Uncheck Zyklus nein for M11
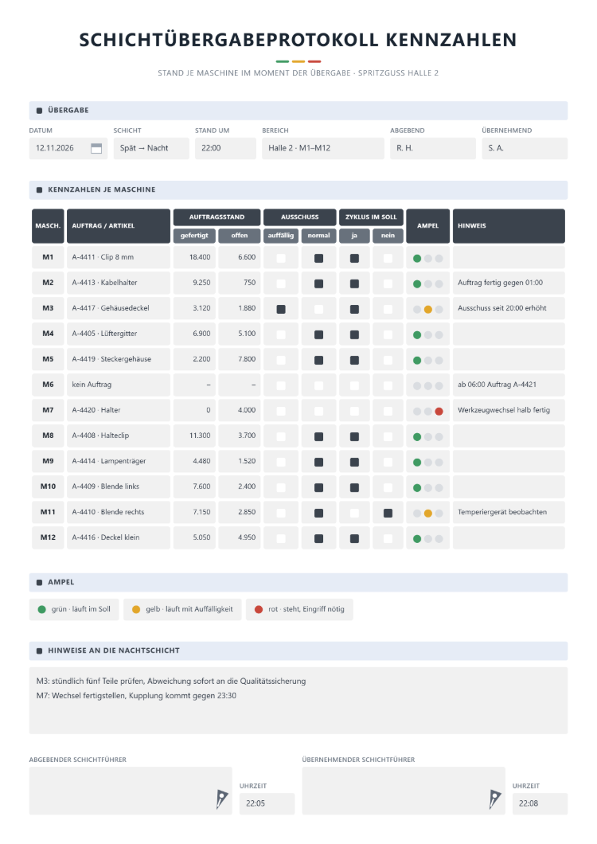Screen dimensions: 597x844 [388, 513]
